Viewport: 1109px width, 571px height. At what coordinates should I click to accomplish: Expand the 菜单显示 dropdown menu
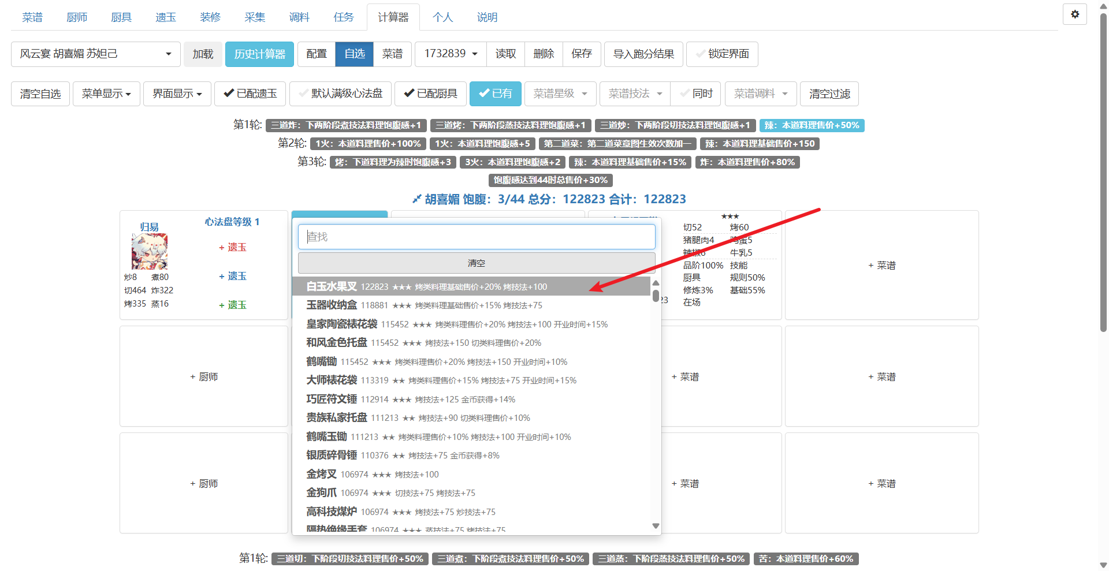106,94
